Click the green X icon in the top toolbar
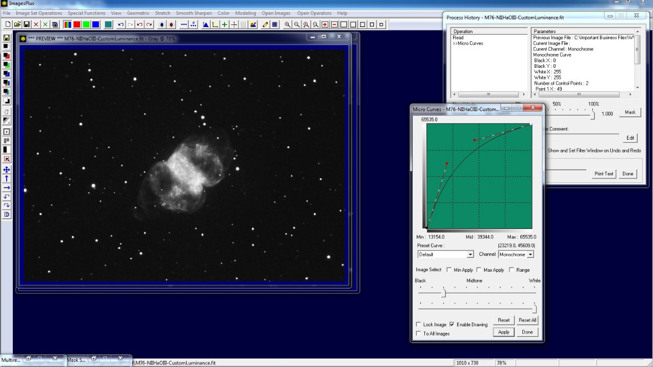The width and height of the screenshot is (653, 367). tap(45, 24)
